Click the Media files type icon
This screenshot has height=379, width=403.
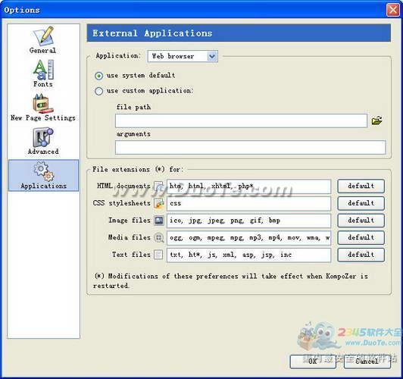(x=158, y=237)
